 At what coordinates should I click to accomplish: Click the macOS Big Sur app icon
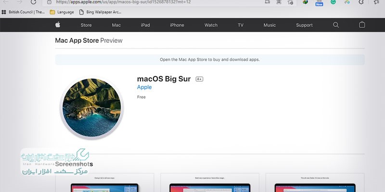click(91, 108)
